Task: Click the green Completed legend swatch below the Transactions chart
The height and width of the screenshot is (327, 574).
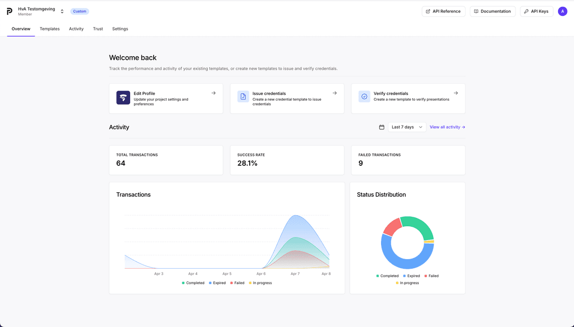Action: pyautogui.click(x=184, y=282)
